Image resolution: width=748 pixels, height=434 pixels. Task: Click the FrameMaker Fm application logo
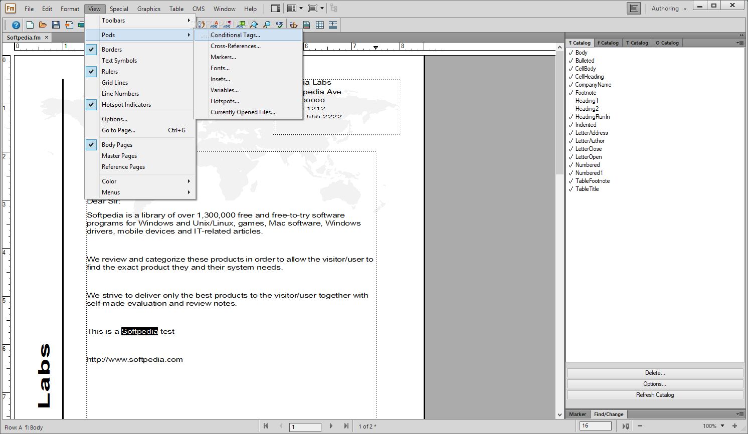11,9
